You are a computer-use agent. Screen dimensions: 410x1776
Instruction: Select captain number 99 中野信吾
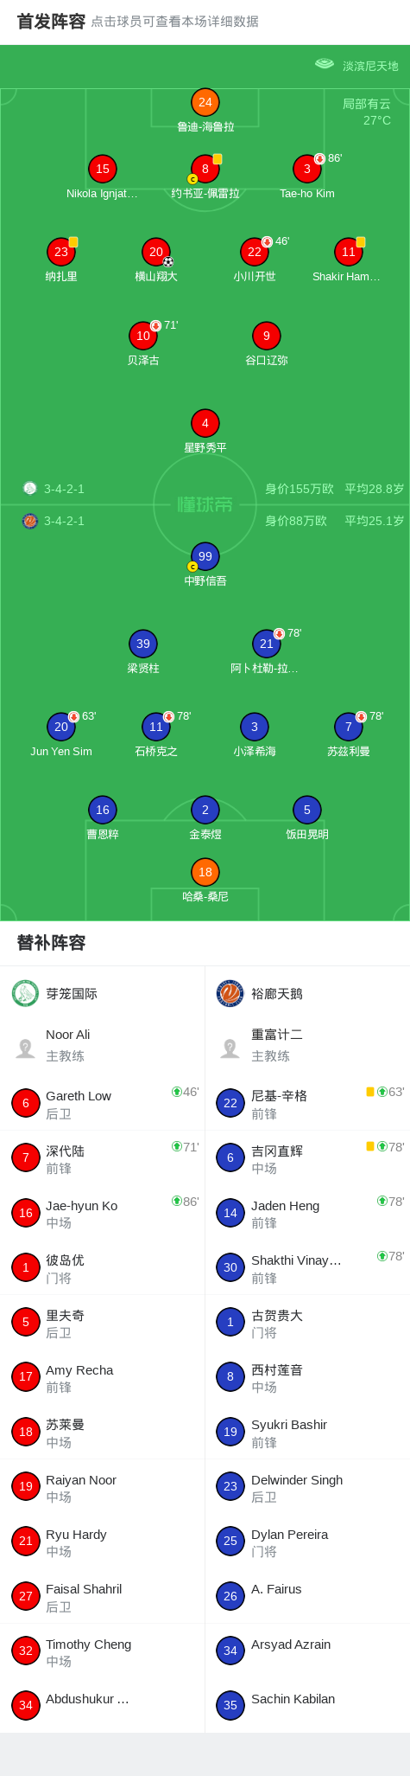[205, 557]
